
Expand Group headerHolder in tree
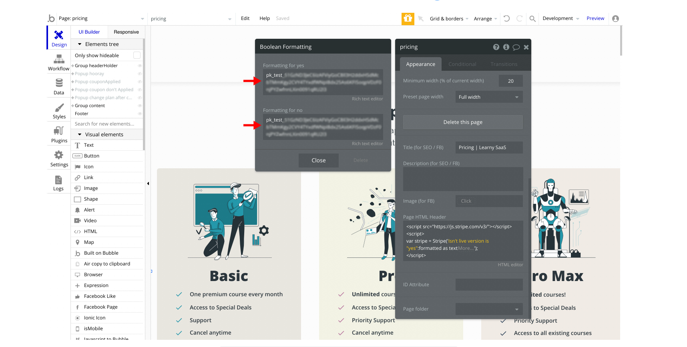click(72, 66)
